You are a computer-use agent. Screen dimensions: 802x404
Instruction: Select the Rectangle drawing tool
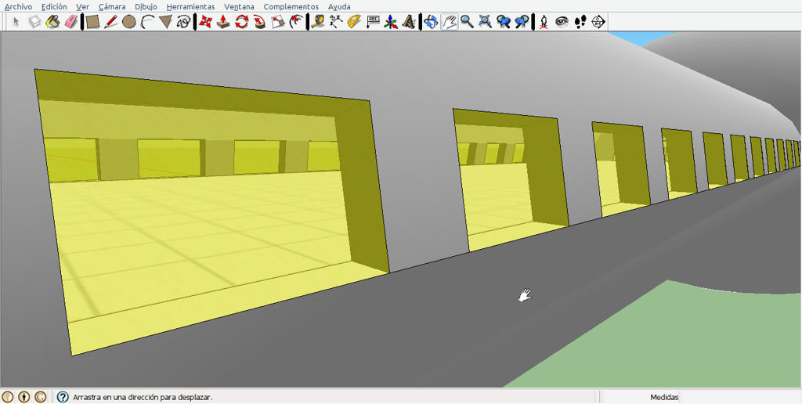pos(92,22)
